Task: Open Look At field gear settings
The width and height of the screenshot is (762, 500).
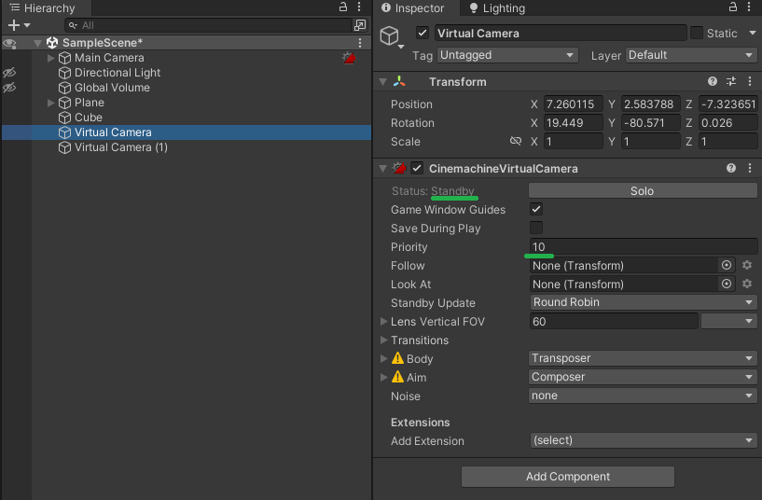Action: (747, 284)
